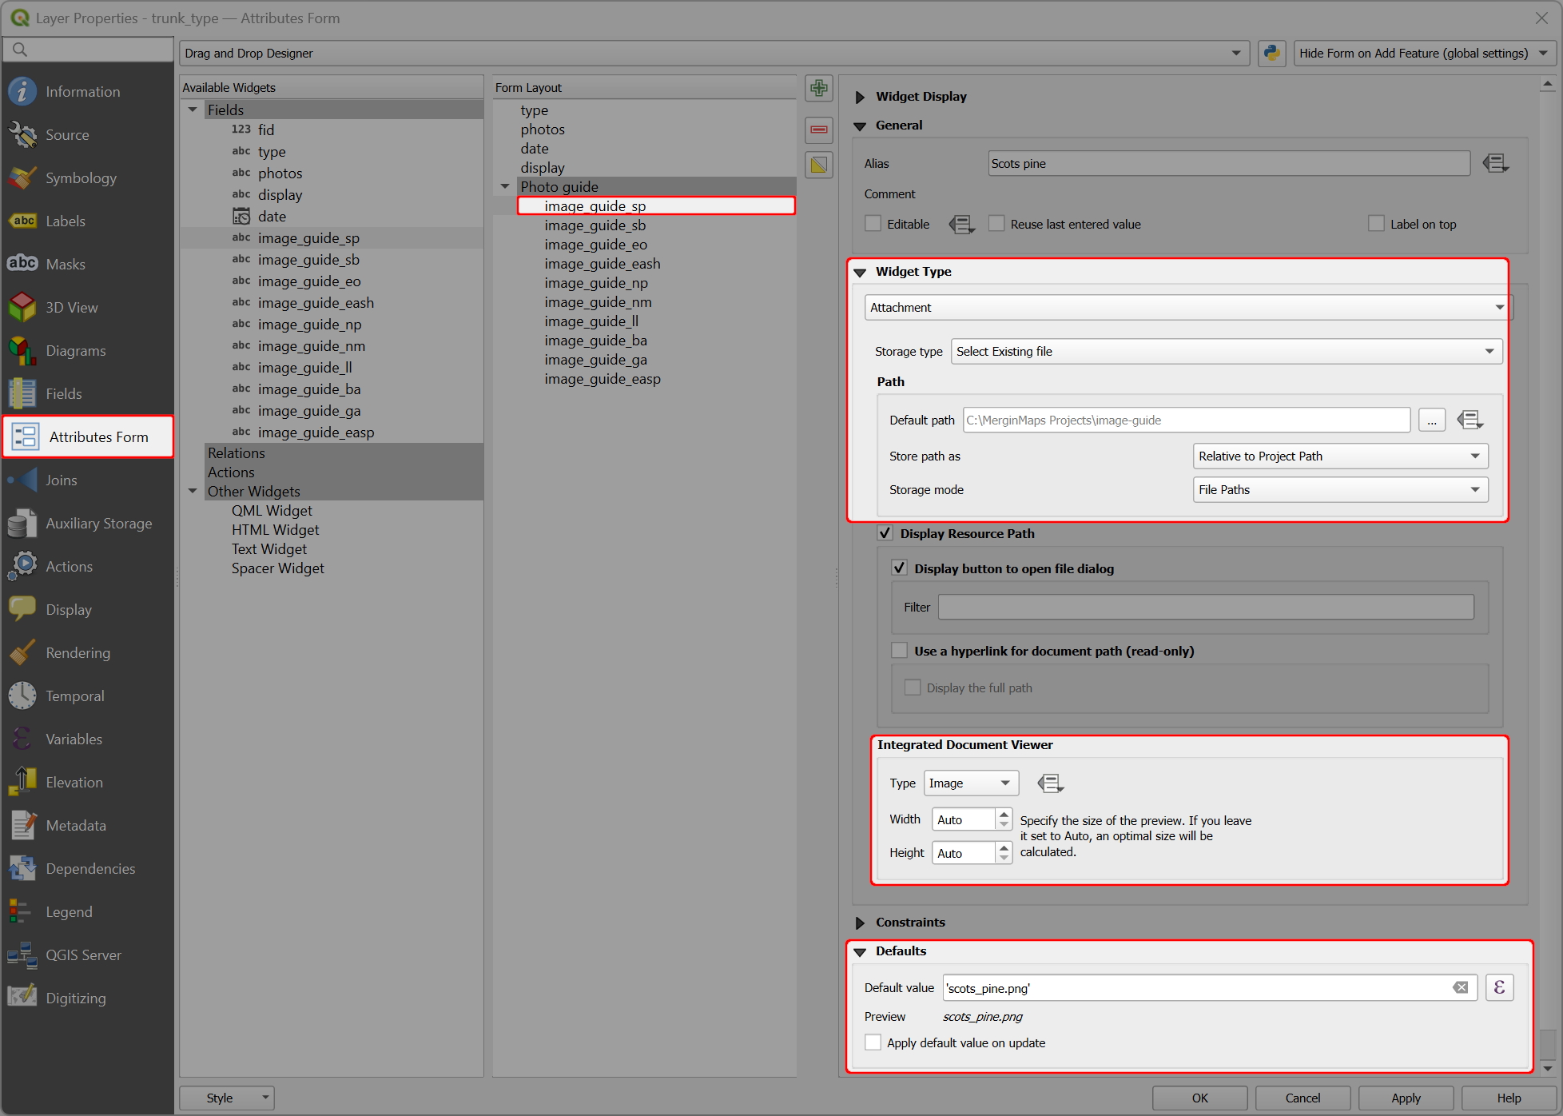Open expression builder for Default value
Image resolution: width=1563 pixels, height=1116 pixels.
1500,987
